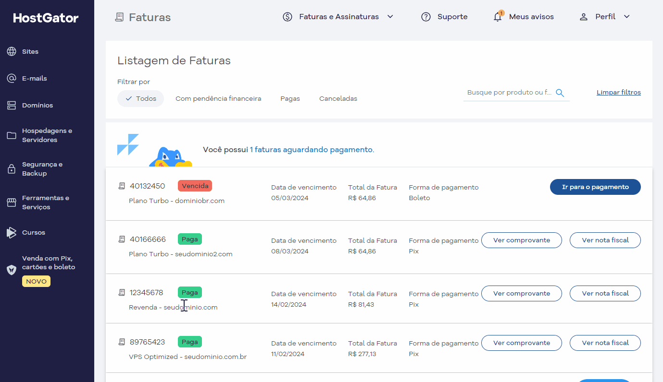Click the Ferramentas e Serviços store icon
The height and width of the screenshot is (382, 663).
pos(12,203)
